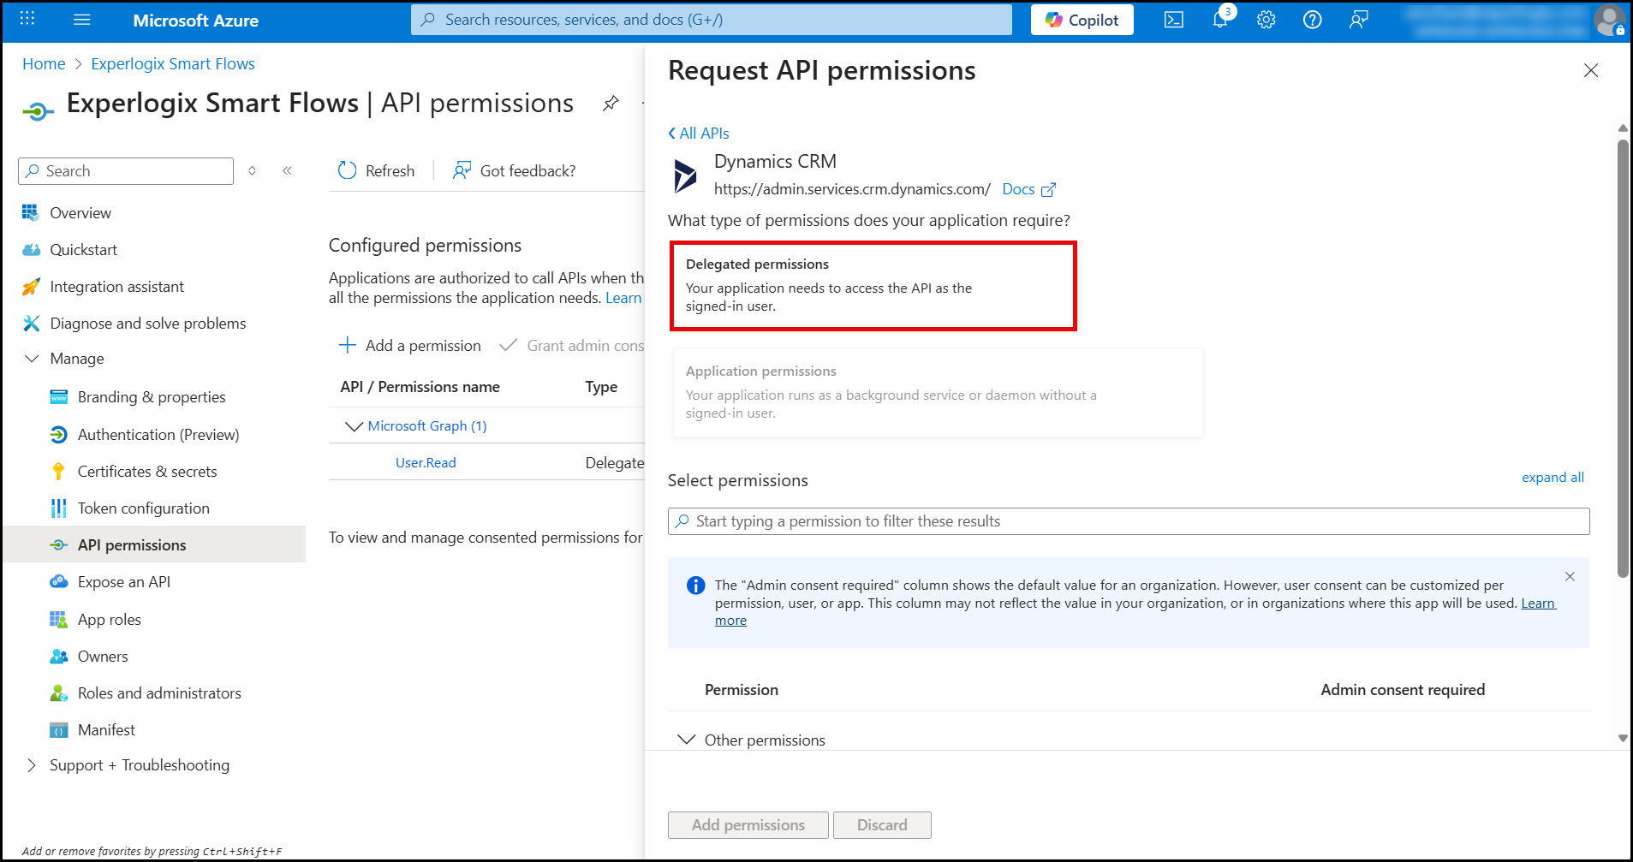Focus the sidebar Search field
The height and width of the screenshot is (862, 1633).
pos(126,170)
